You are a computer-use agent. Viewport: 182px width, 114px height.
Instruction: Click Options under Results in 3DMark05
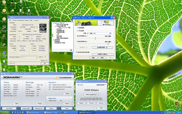[x=67, y=103]
